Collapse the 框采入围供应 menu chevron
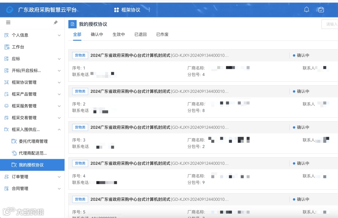 59,129
